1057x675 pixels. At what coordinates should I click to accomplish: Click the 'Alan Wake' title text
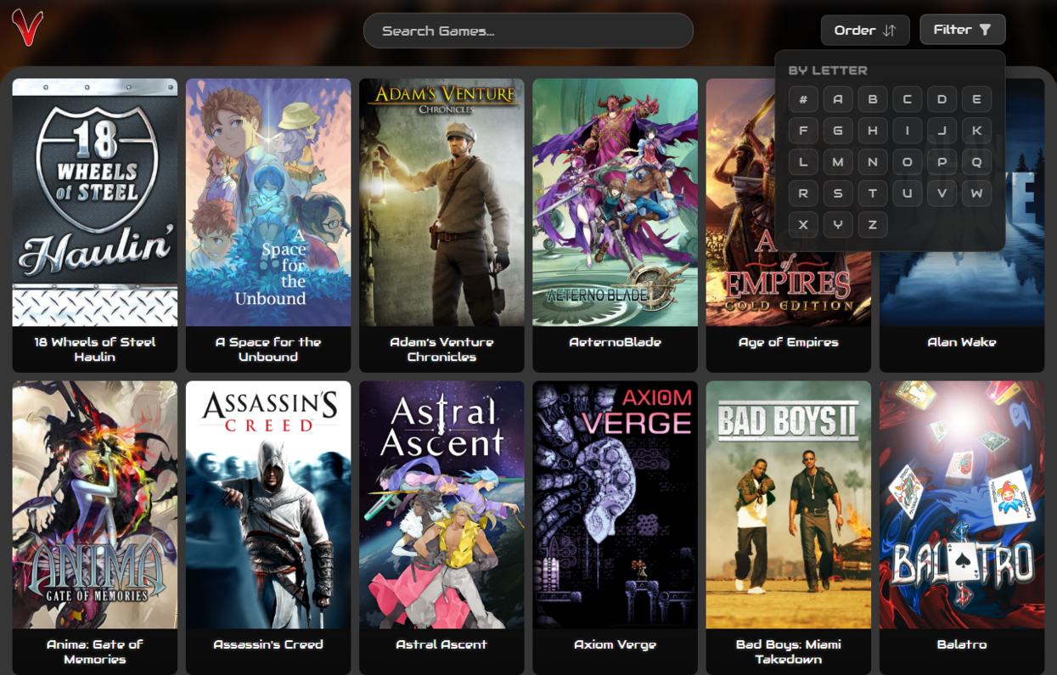962,342
